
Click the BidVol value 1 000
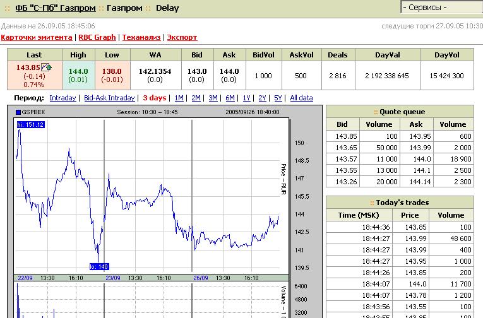[x=263, y=76]
